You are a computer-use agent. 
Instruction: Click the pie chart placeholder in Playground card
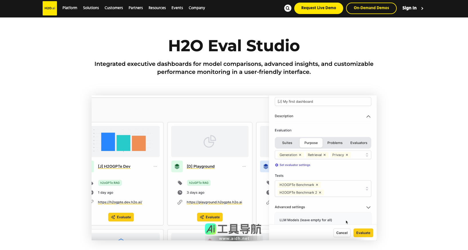click(x=210, y=141)
